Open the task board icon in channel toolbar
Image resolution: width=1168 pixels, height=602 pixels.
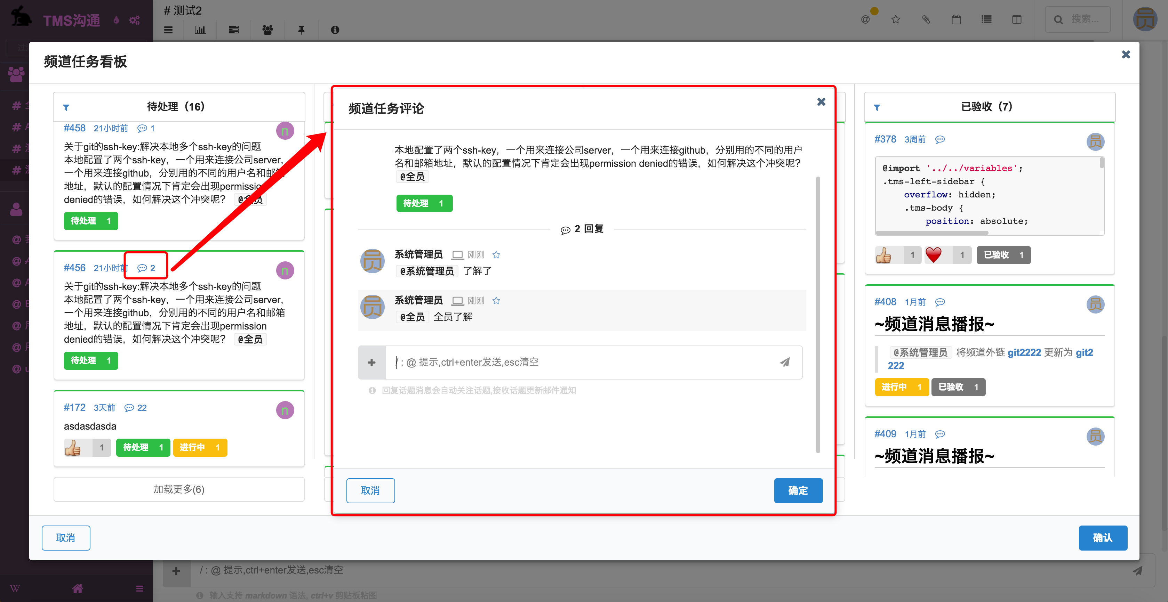234,30
